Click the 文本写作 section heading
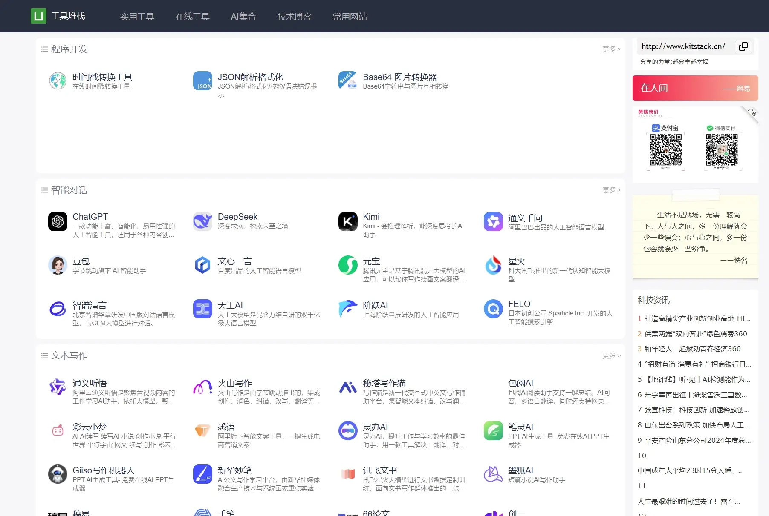The height and width of the screenshot is (516, 769). pos(69,355)
